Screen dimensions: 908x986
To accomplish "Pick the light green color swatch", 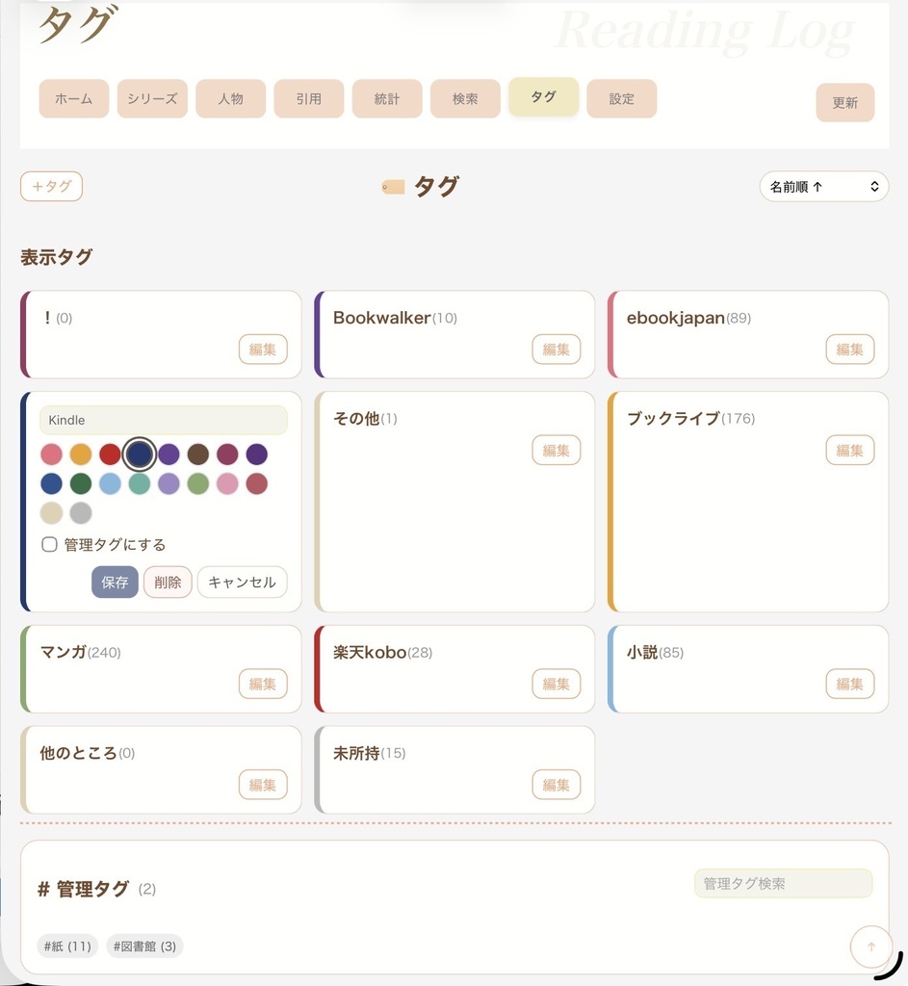I will 198,483.
